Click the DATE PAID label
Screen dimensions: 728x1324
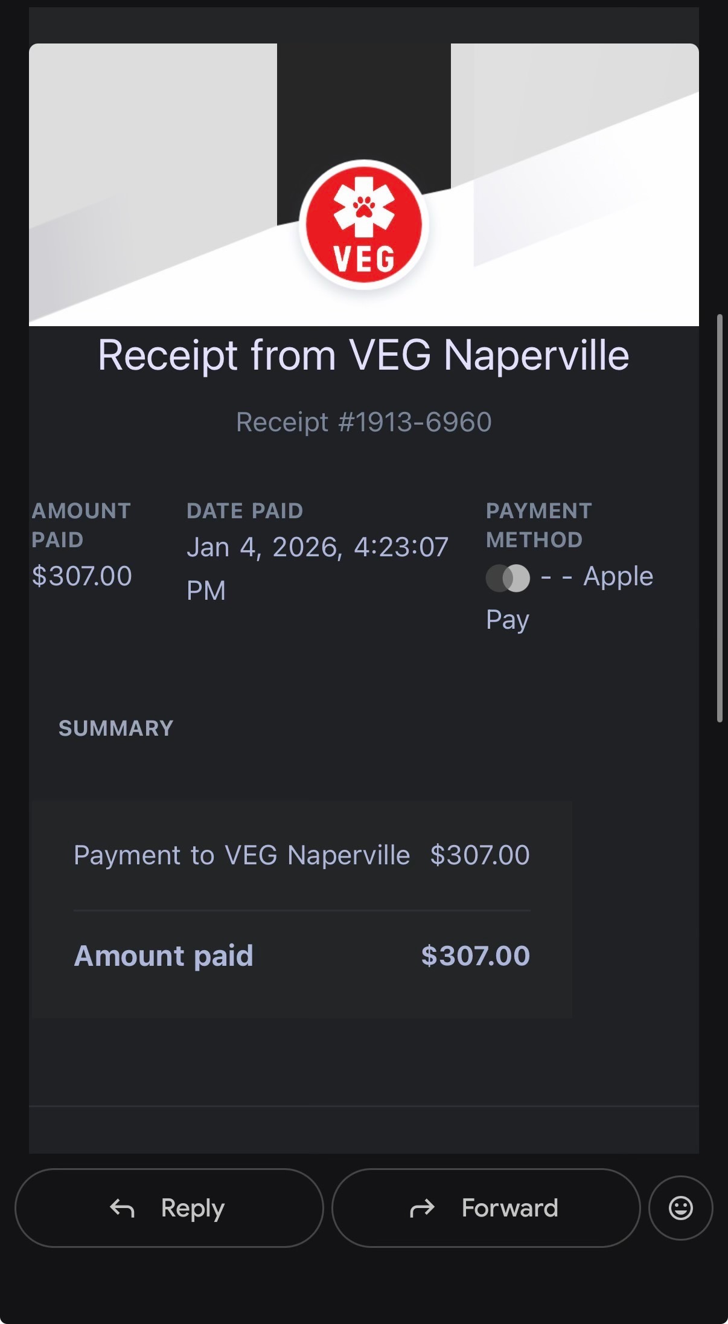click(244, 511)
